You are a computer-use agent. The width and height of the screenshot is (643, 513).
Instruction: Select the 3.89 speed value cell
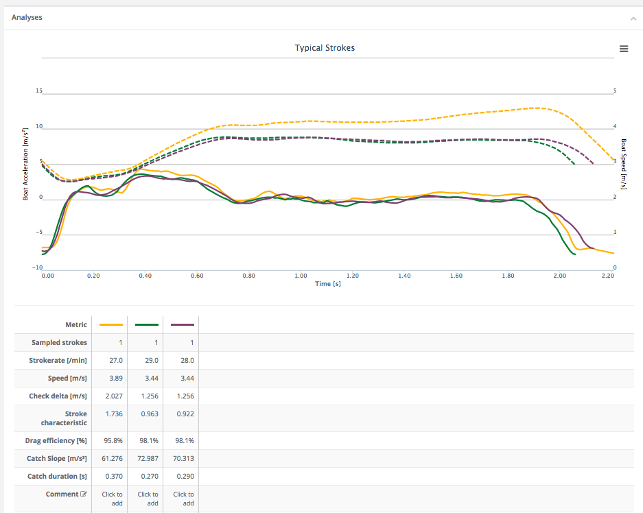116,378
